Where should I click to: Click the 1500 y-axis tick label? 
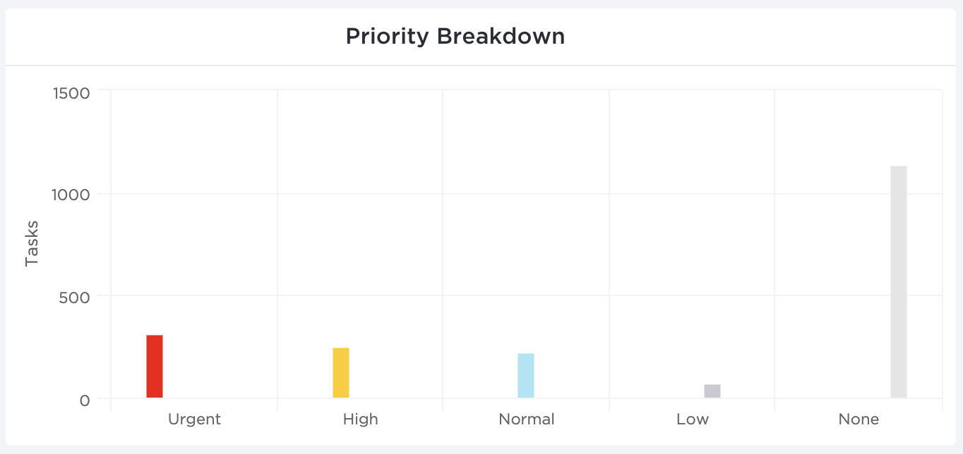click(71, 93)
